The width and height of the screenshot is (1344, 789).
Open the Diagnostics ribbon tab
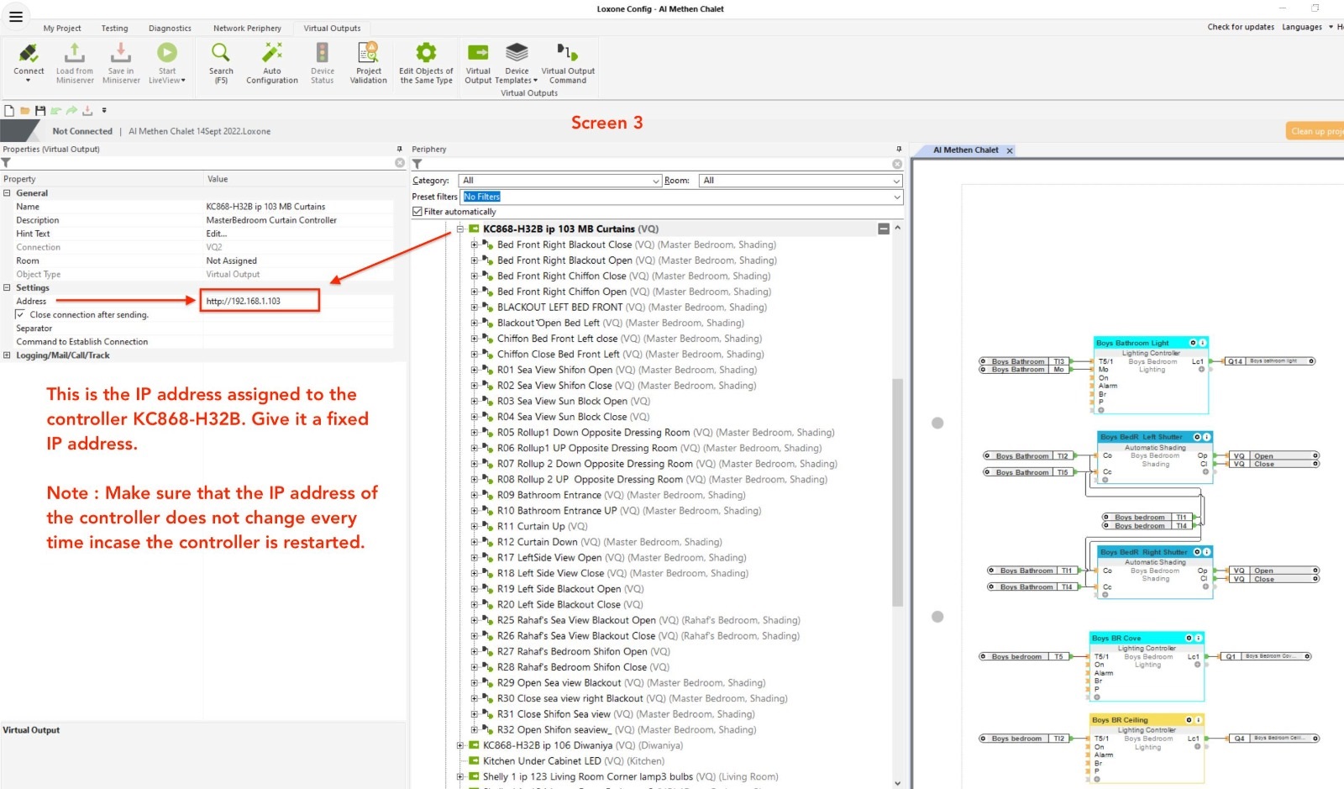tap(170, 29)
